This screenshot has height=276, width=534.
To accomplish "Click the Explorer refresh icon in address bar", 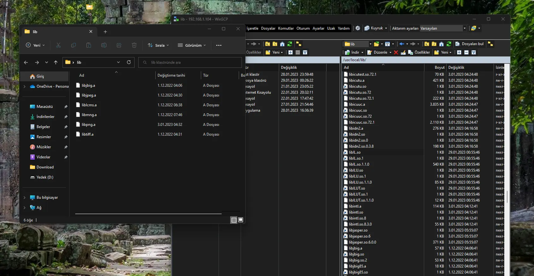I will pyautogui.click(x=129, y=62).
